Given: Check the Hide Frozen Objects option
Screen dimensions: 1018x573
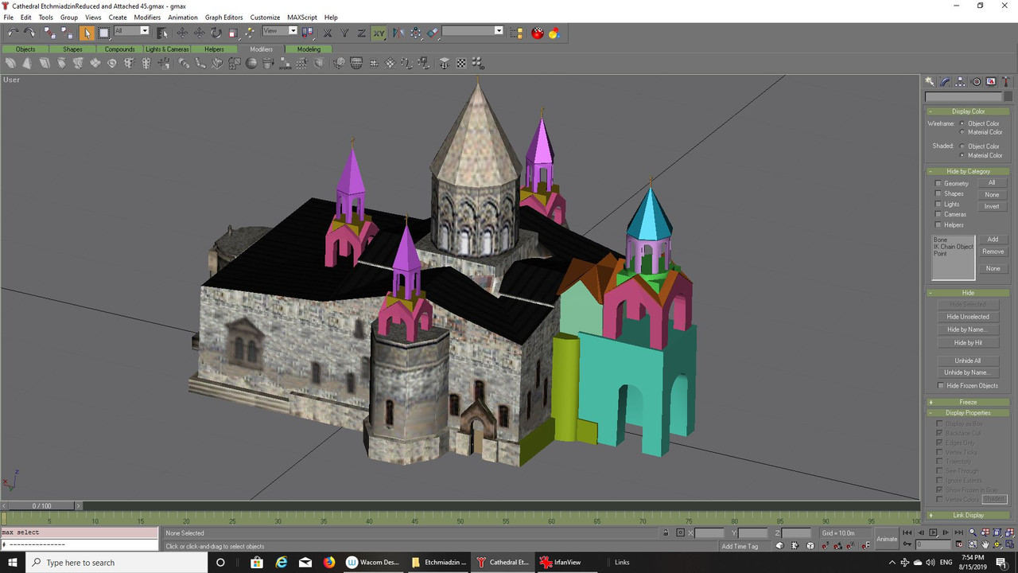Looking at the screenshot, I should click(941, 386).
